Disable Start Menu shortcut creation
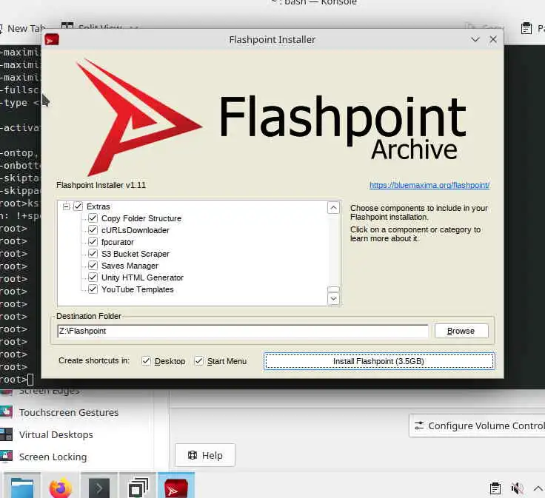545x498 pixels. (x=198, y=361)
